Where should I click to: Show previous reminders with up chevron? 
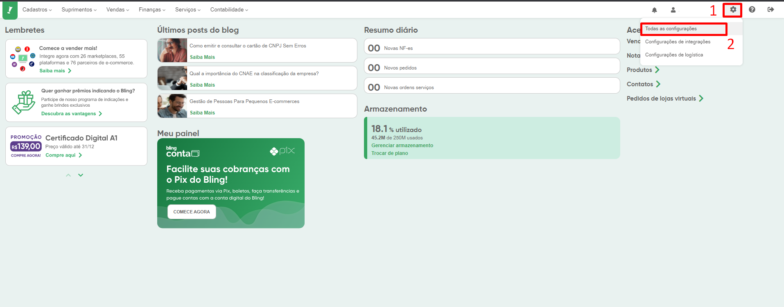point(68,175)
